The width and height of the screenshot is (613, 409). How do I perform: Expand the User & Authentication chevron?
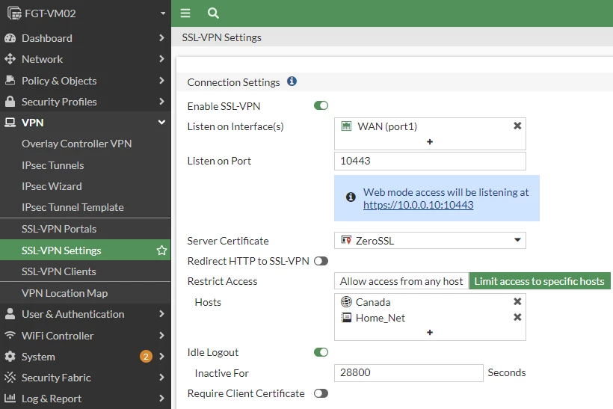[161, 314]
